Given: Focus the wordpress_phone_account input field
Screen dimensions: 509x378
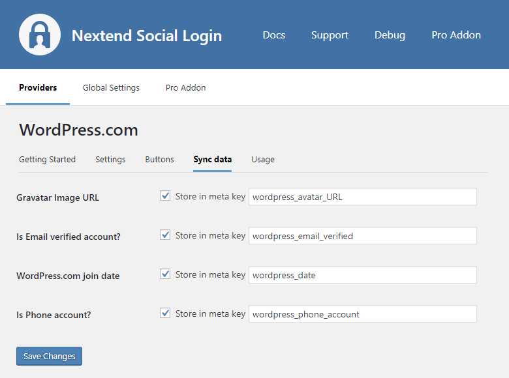Looking at the screenshot, I should (362, 314).
